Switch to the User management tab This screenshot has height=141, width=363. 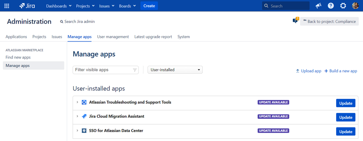(113, 37)
